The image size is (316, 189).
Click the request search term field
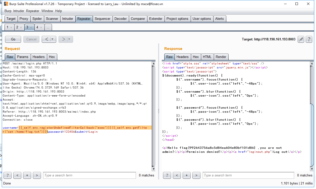89,175
